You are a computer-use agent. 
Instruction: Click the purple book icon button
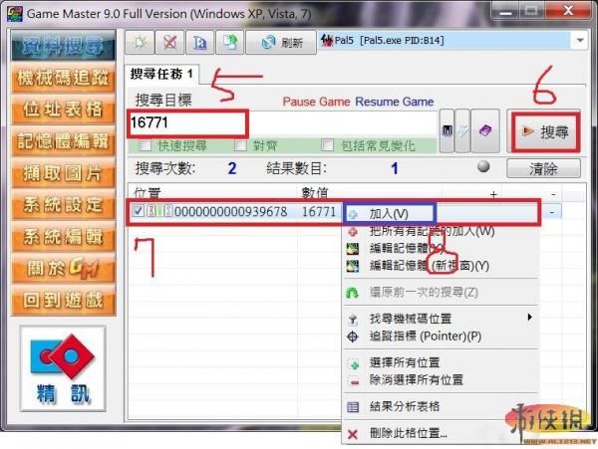click(x=485, y=131)
